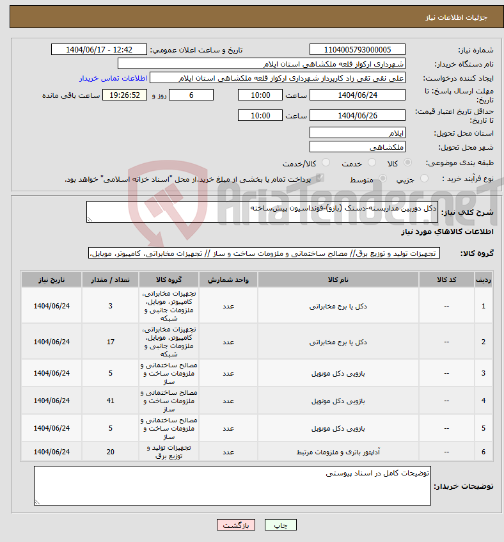Viewport: 504px width, 542px height.
Task: Click row 5 product name بازویی دکل مونوپل
Action: click(x=338, y=429)
